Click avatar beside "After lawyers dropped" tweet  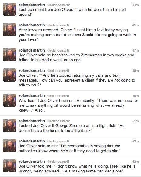click(x=9, y=30)
